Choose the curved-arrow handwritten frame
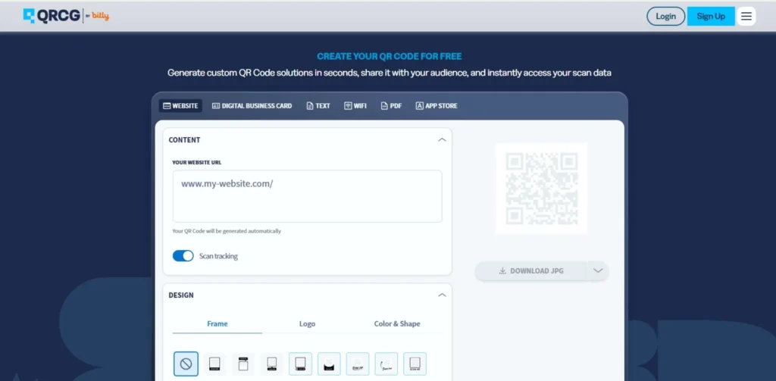Screen dimensions: 776x381 coord(386,364)
